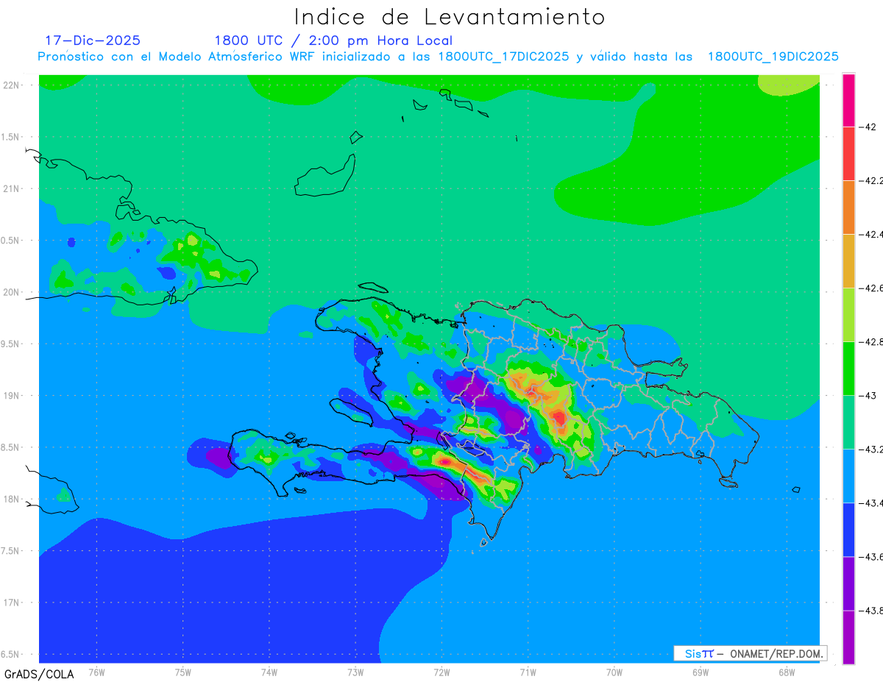The image size is (883, 682).
Task: Click the '17N' latitude label
Action: 12,603
